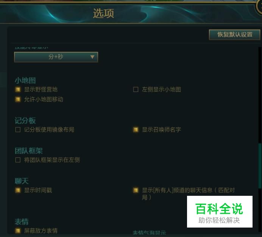Turn off 显示时间戳 chat checkbox

[x=18, y=190]
